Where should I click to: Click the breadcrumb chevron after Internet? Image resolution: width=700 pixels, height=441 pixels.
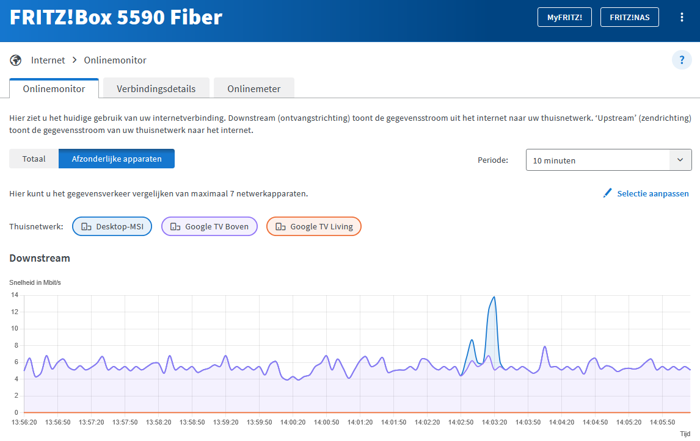(75, 60)
